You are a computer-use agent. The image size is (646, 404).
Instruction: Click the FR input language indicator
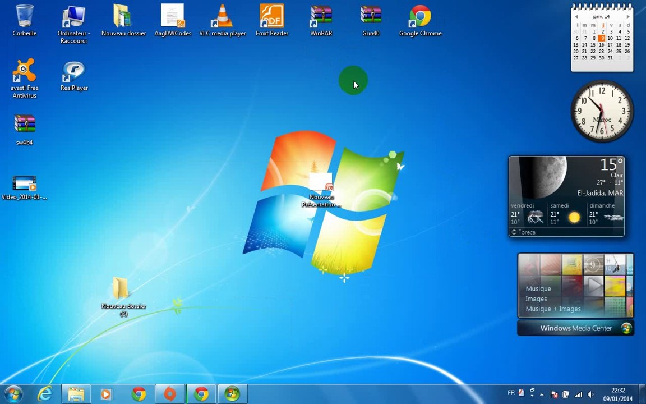pos(511,393)
